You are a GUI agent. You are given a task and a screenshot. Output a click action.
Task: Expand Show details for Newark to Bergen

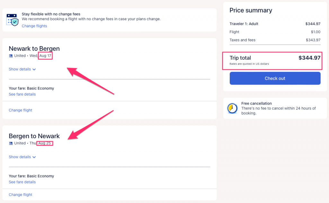pos(20,69)
